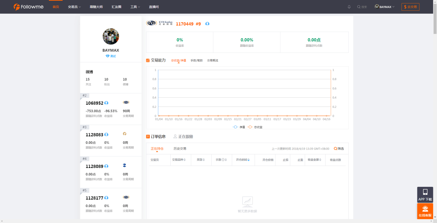The width and height of the screenshot is (437, 223).
Task: Click the 交易能力 chart icon
Action: pyautogui.click(x=148, y=60)
